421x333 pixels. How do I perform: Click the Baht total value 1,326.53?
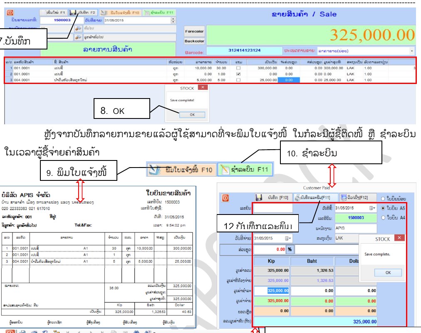tap(324, 271)
